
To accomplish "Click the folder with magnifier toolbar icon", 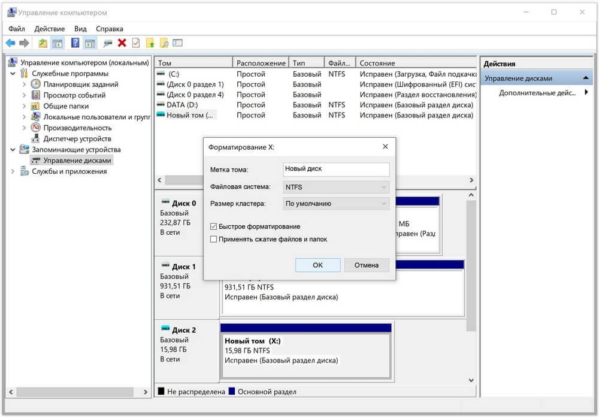I will (164, 43).
